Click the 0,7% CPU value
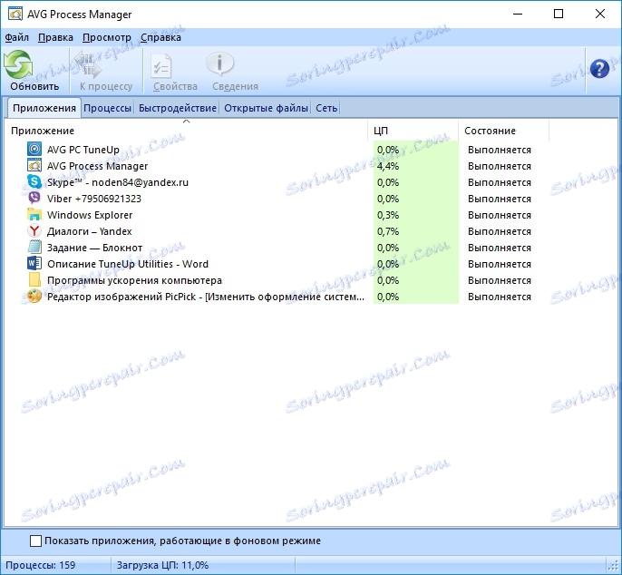Viewport: 622px width, 575px height. pyautogui.click(x=388, y=231)
